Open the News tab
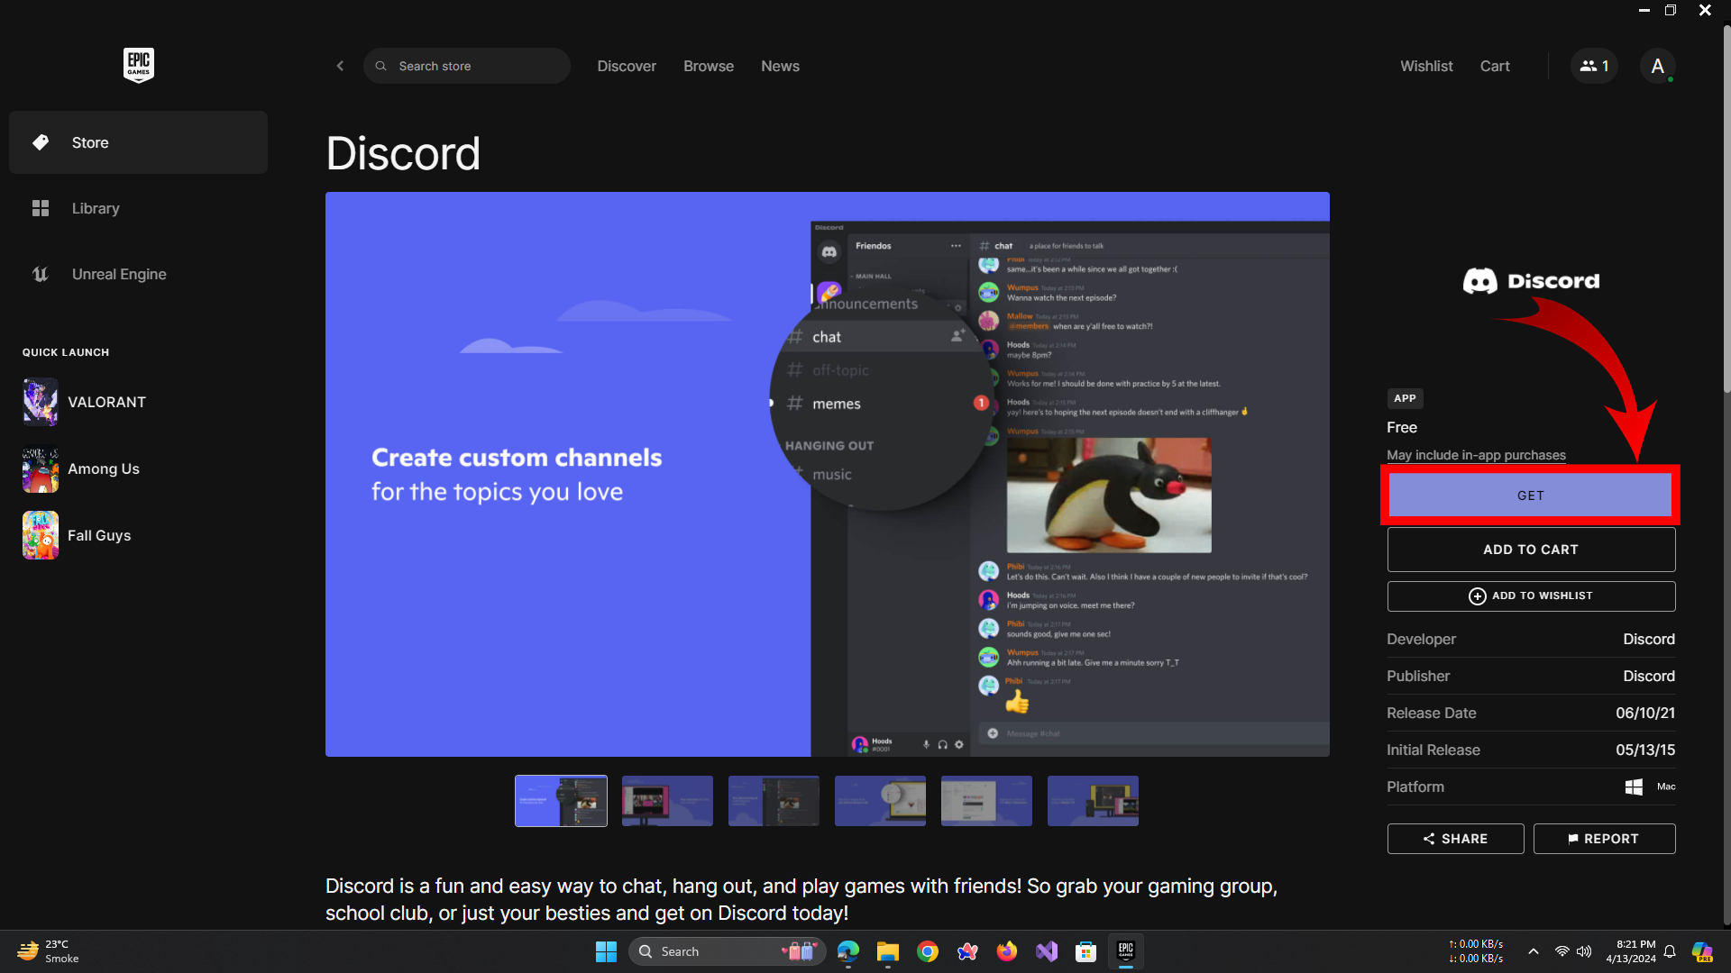The width and height of the screenshot is (1731, 973). [780, 66]
